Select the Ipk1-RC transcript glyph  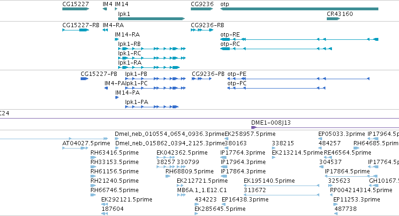[x=152, y=58]
